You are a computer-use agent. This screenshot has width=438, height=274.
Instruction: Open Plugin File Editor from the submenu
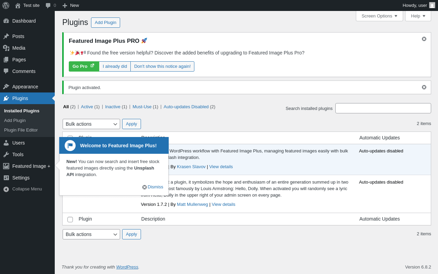coord(21,130)
